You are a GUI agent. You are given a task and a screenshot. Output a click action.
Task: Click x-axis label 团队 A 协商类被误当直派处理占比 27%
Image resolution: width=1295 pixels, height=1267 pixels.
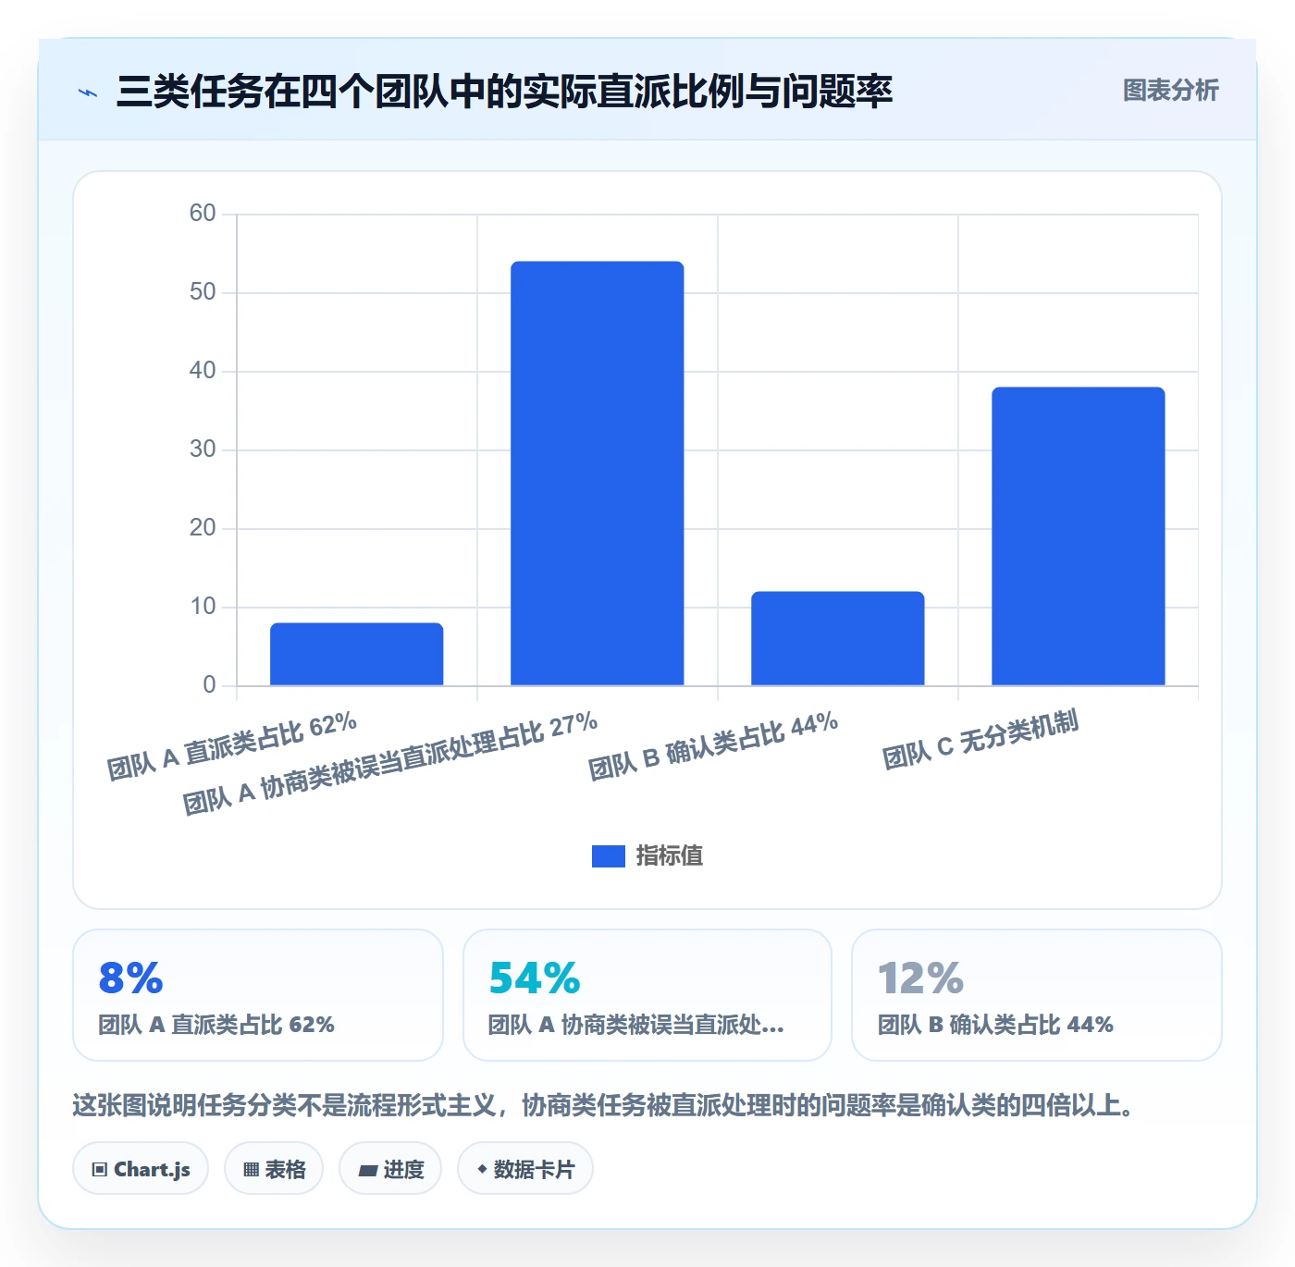[x=390, y=764]
